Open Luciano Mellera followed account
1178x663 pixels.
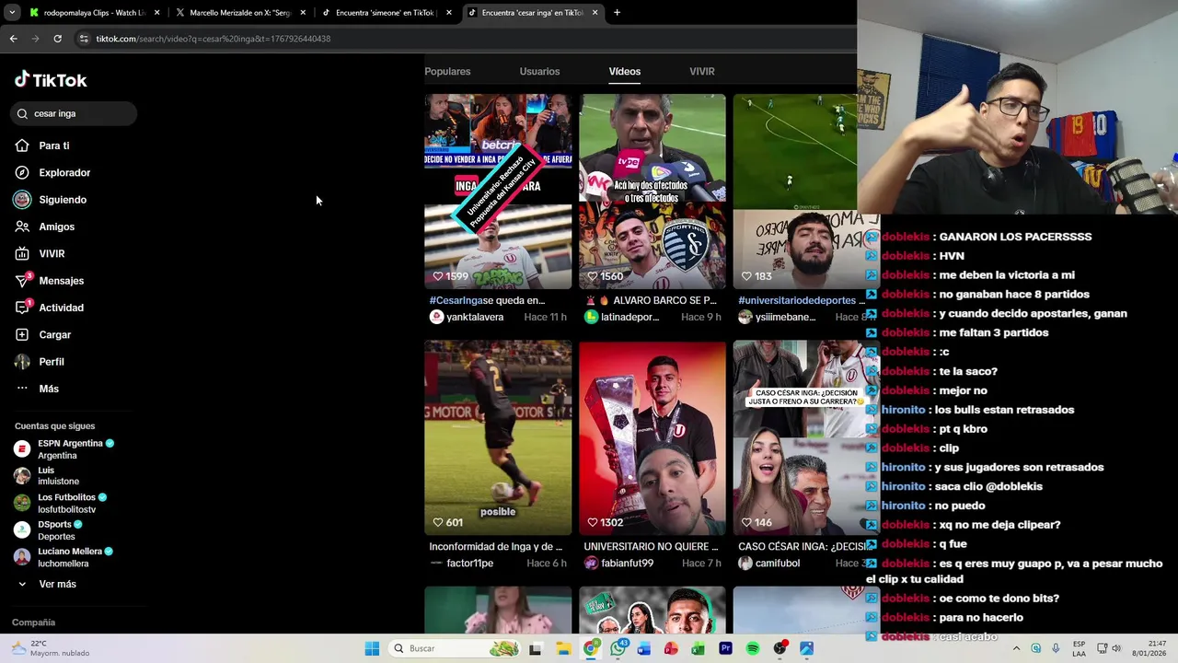[x=64, y=557]
